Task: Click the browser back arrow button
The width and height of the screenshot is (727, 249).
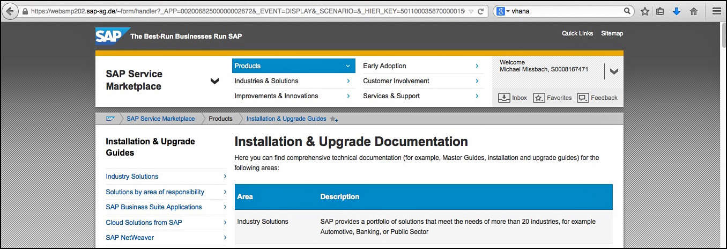Action: [10, 11]
